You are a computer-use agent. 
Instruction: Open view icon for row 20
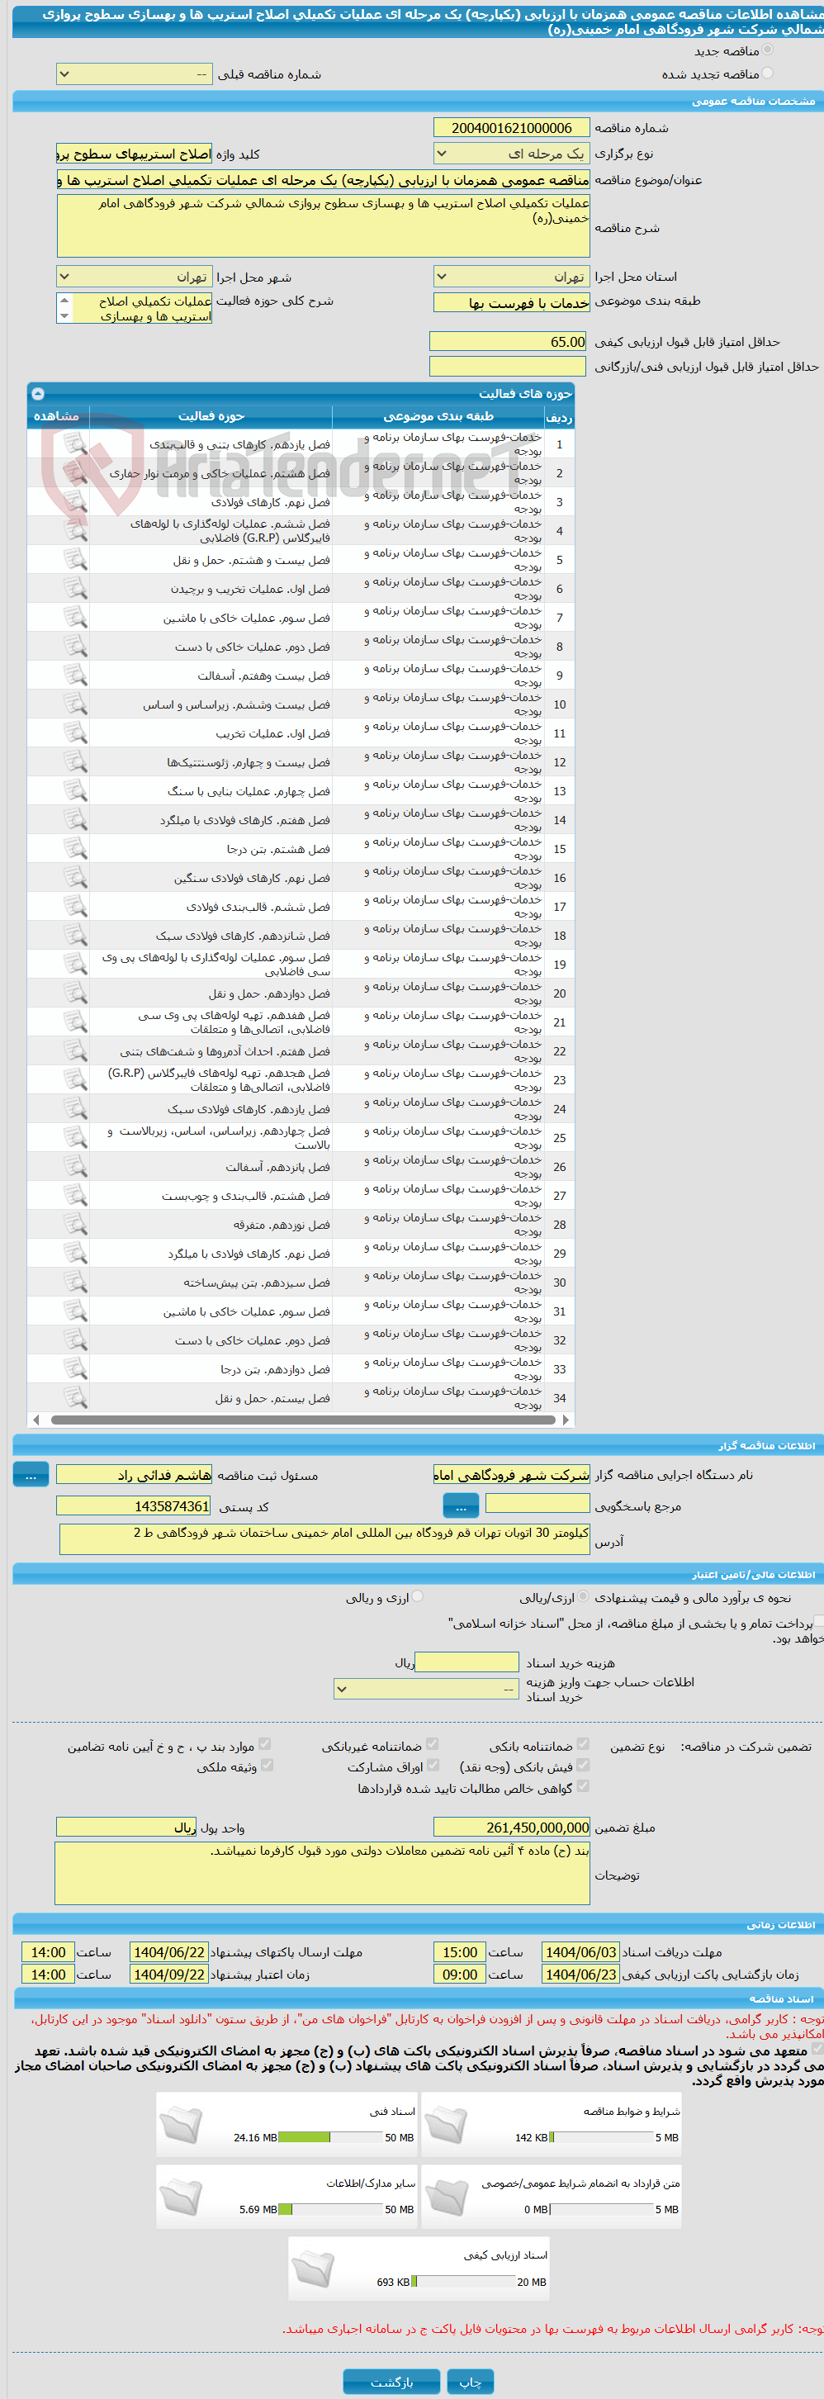(x=75, y=993)
